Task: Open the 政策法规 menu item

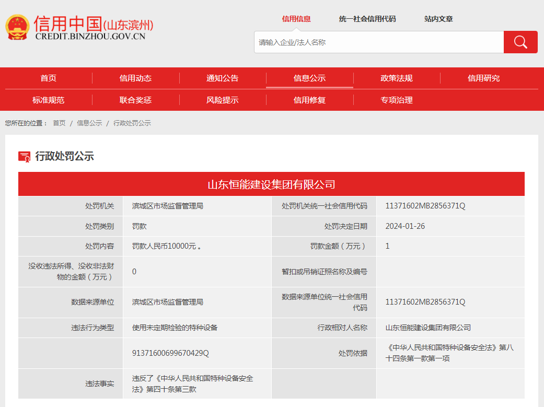Action: 397,78
